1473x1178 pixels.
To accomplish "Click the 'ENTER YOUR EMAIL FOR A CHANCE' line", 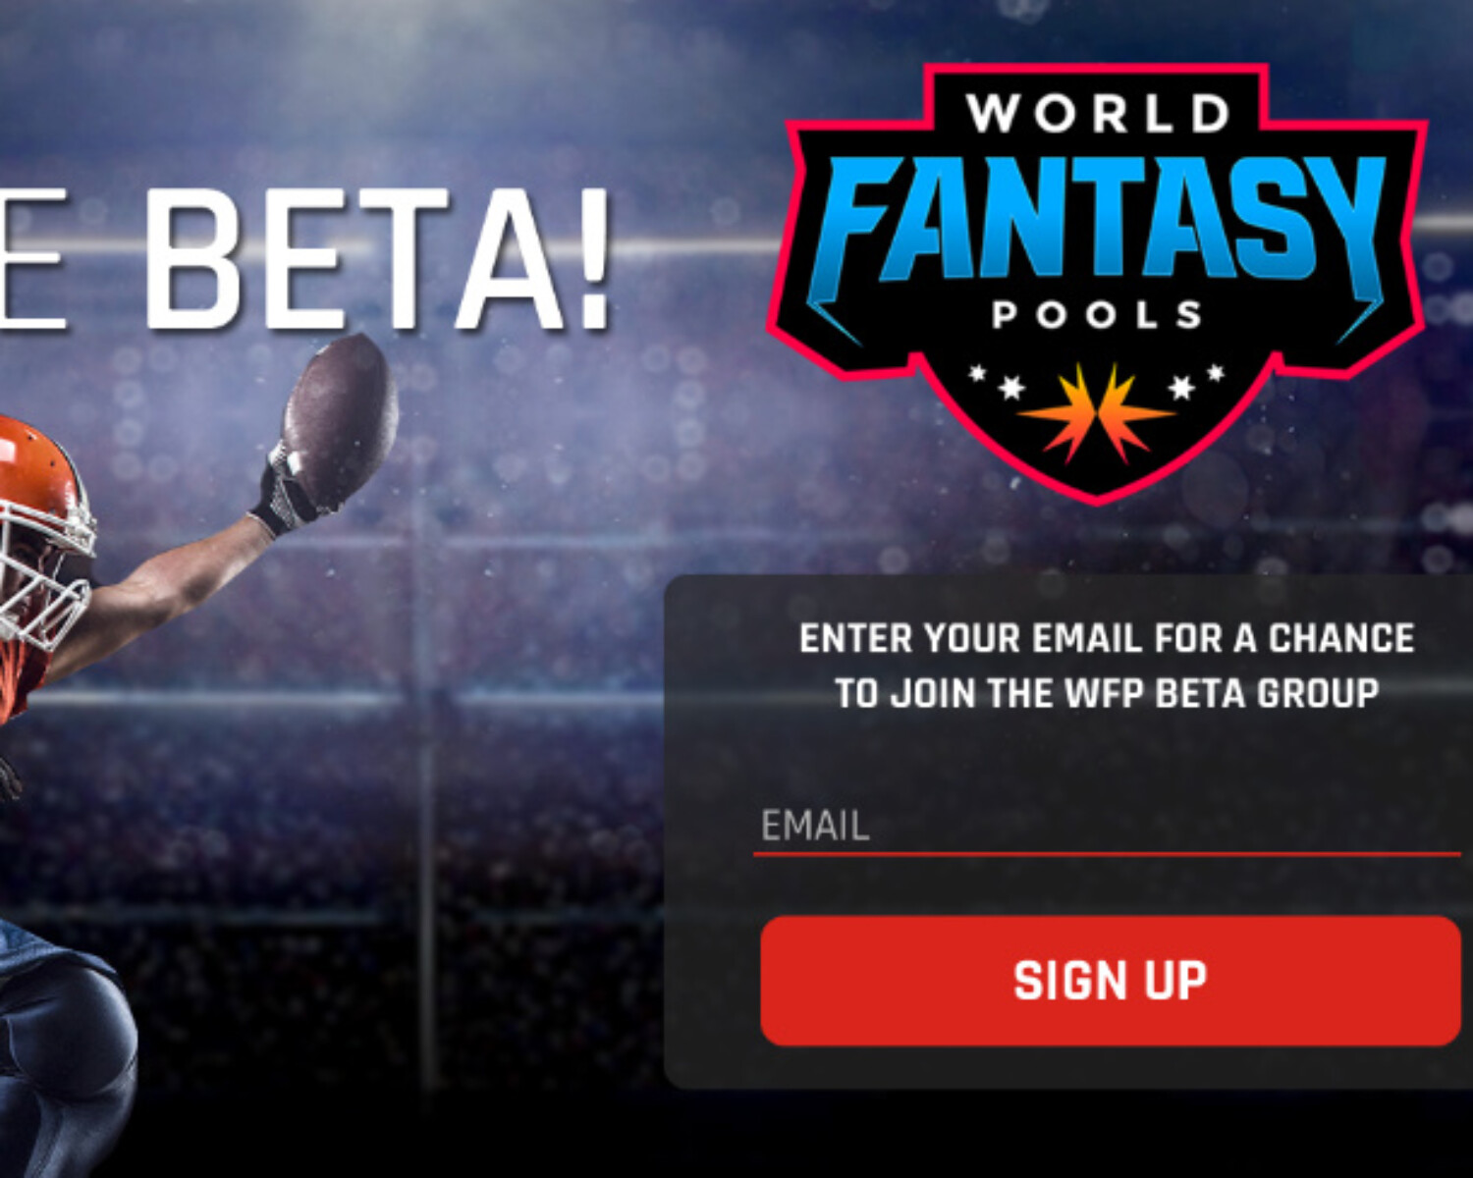I will (x=1107, y=639).
